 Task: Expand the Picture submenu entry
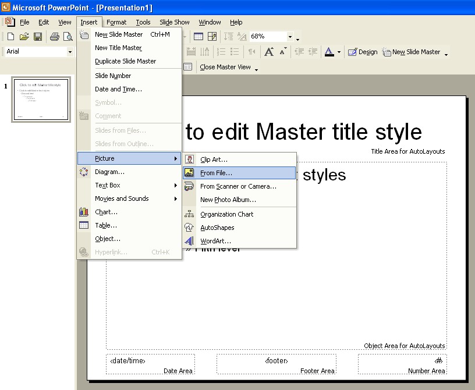(x=129, y=158)
